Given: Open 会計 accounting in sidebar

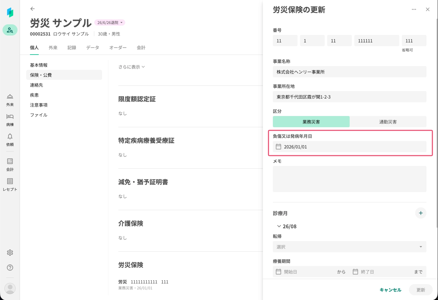Looking at the screenshot, I should tap(10, 165).
